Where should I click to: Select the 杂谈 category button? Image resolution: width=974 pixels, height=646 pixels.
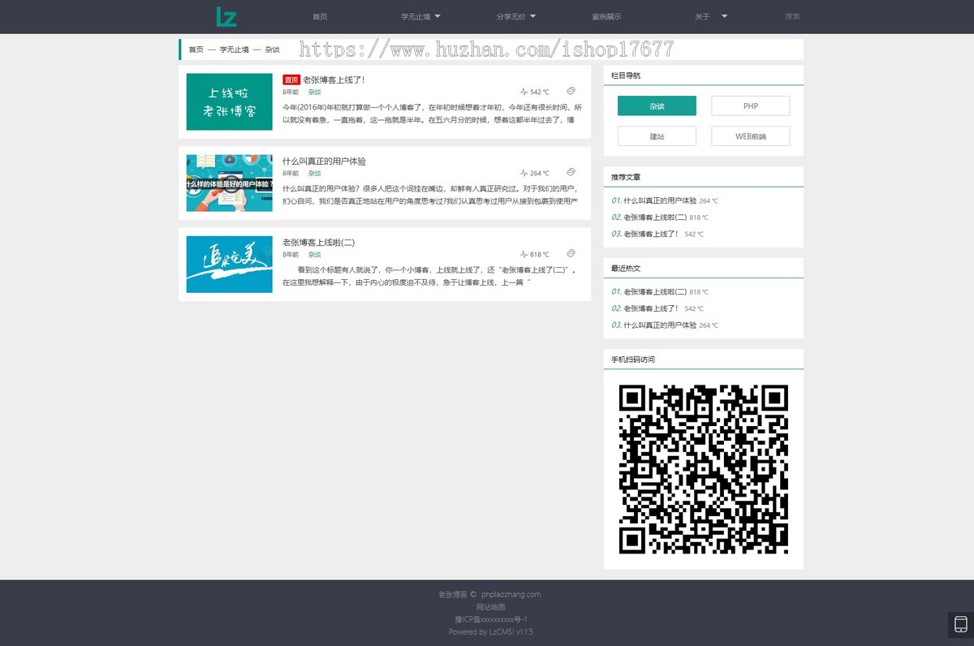point(657,106)
